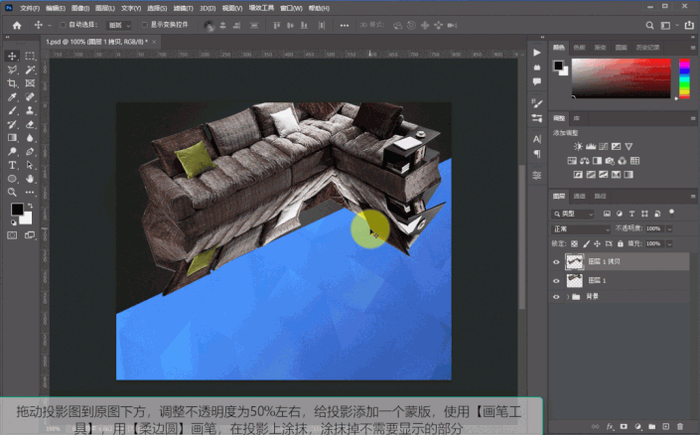This screenshot has width=700, height=435.
Task: Reset default foreground and background colors
Action: click(x=13, y=221)
